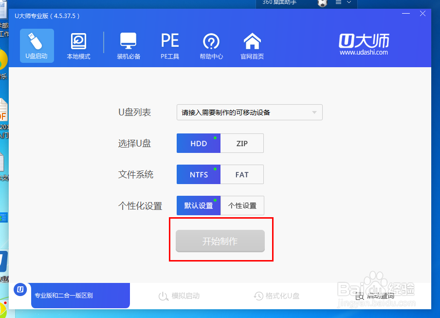Select the U盘启动 tab icon
The height and width of the screenshot is (318, 440).
coord(37,46)
